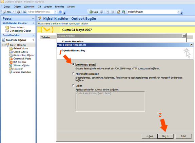This screenshot has height=143, width=195.
Task: Click the İptal button
Action: [x=183, y=136]
